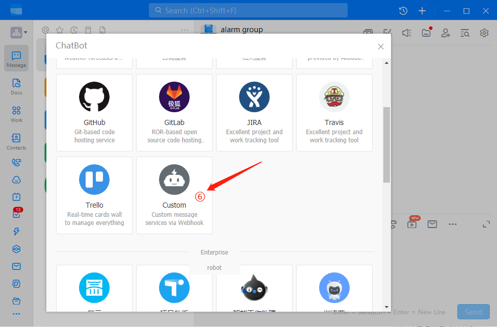Choose the GitHub chatbot card
This screenshot has width=497, height=327.
94,112
